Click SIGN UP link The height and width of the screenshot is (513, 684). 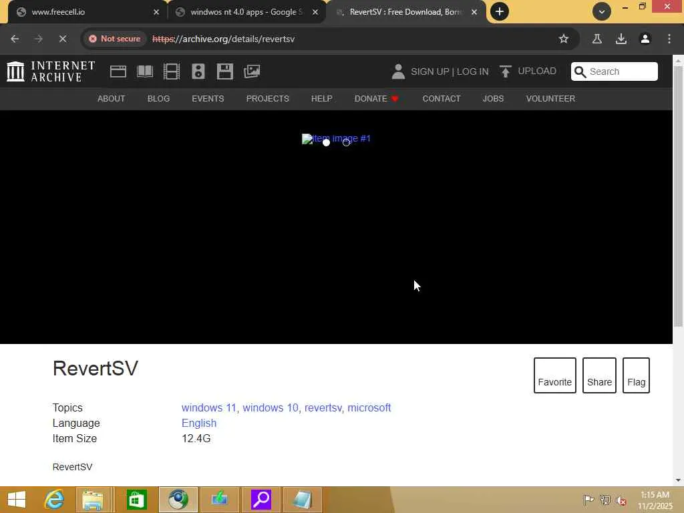point(430,71)
